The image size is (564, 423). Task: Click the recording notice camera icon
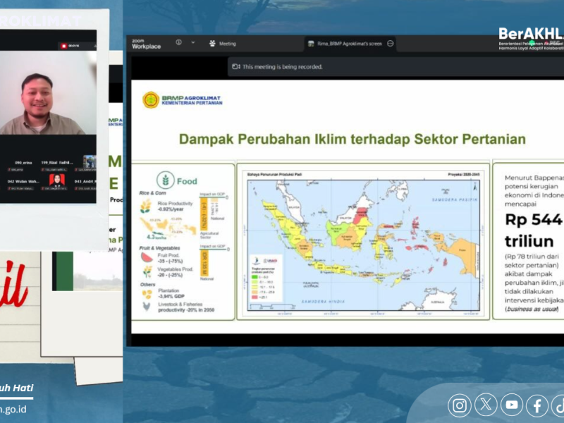(x=235, y=66)
